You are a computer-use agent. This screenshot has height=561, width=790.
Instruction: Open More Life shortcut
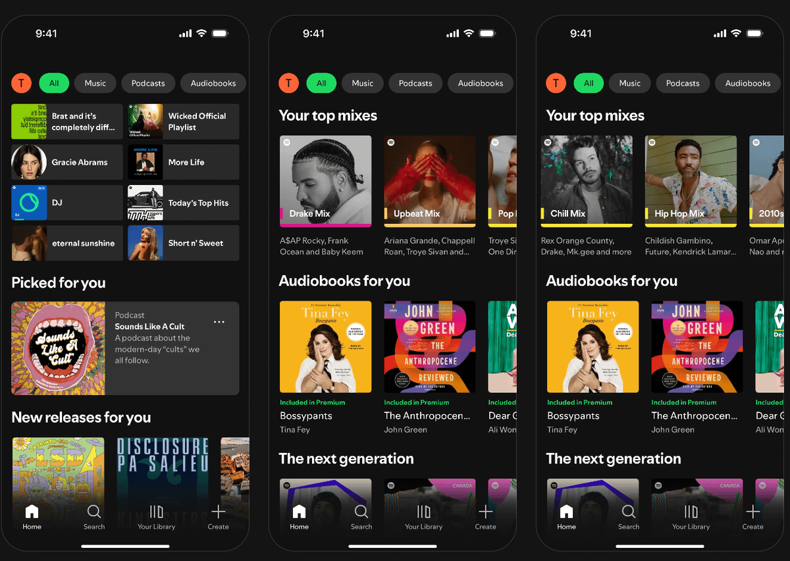tap(183, 162)
